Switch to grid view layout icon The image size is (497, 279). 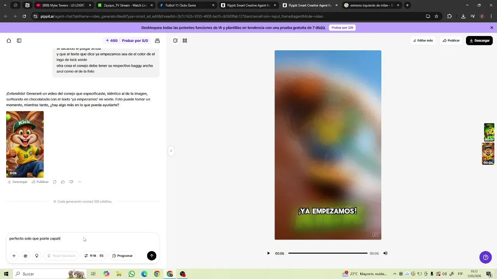(185, 41)
